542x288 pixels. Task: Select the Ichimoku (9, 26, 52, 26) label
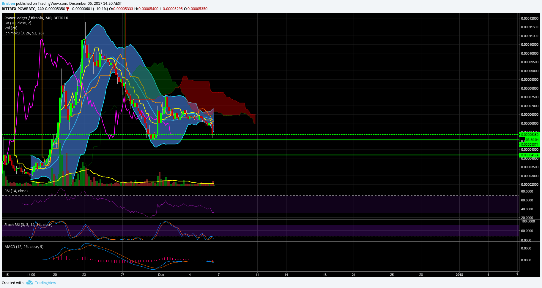[24, 33]
